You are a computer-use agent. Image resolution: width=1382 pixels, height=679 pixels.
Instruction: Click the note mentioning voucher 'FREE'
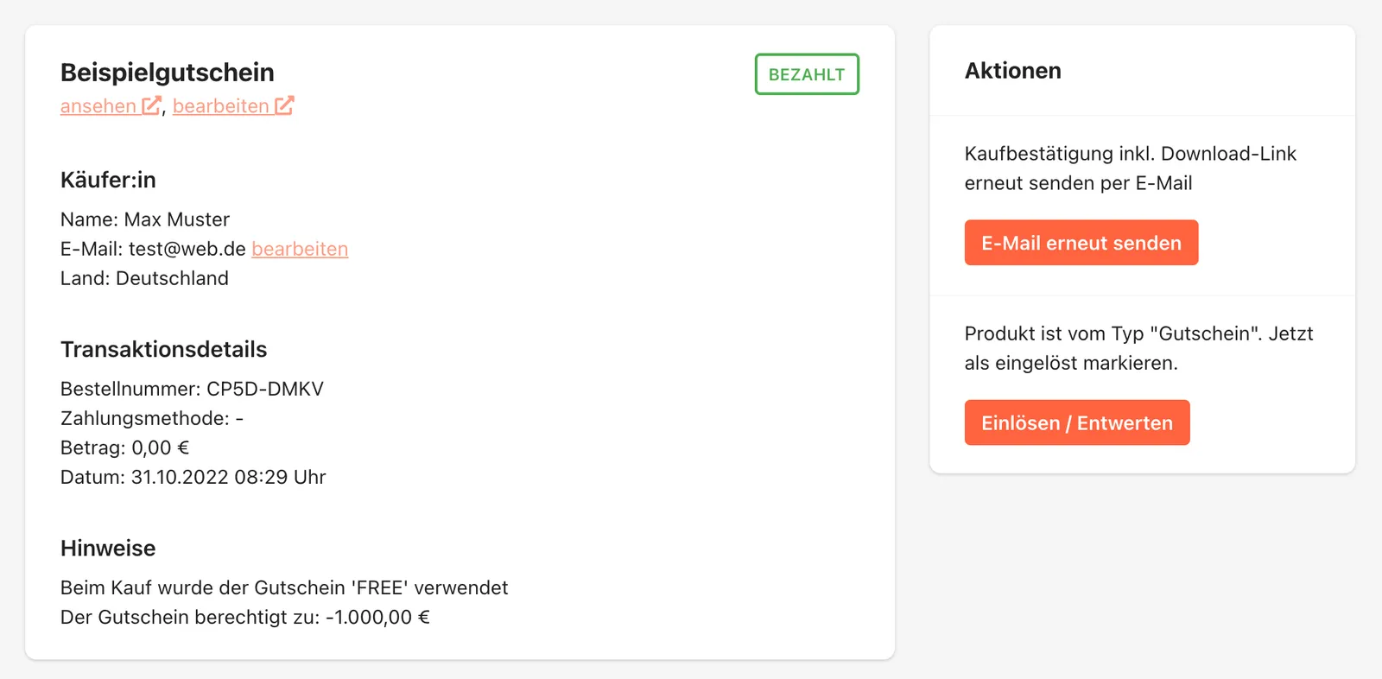284,587
